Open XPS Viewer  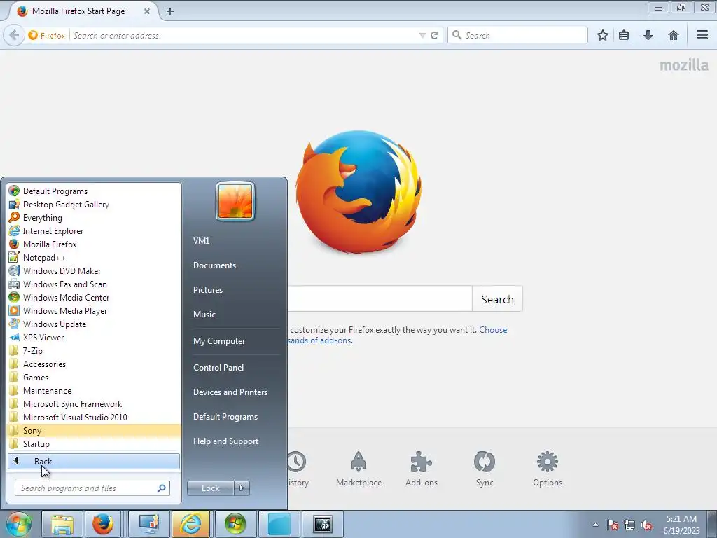pos(95,337)
